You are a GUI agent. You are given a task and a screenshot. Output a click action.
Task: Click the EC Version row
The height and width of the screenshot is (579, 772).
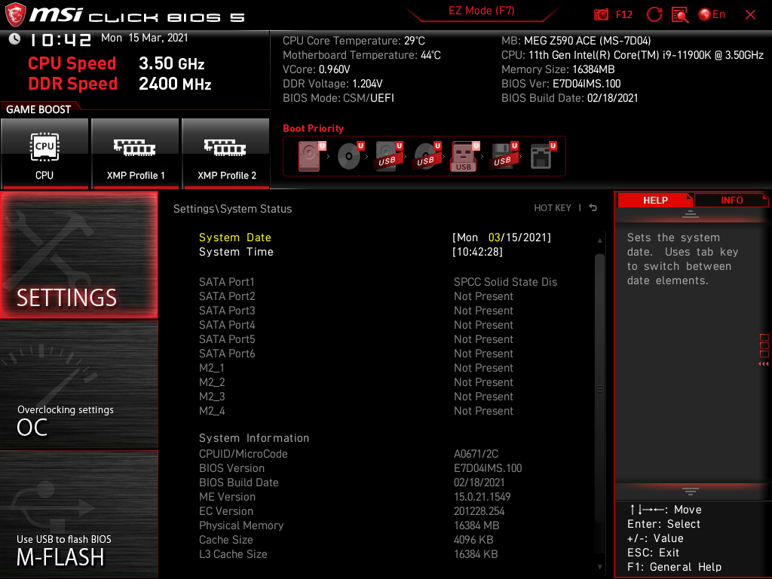[x=352, y=511]
